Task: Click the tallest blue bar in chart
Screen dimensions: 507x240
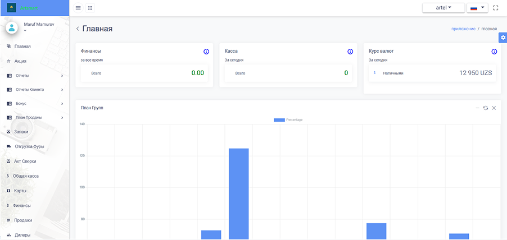Action: point(238,193)
